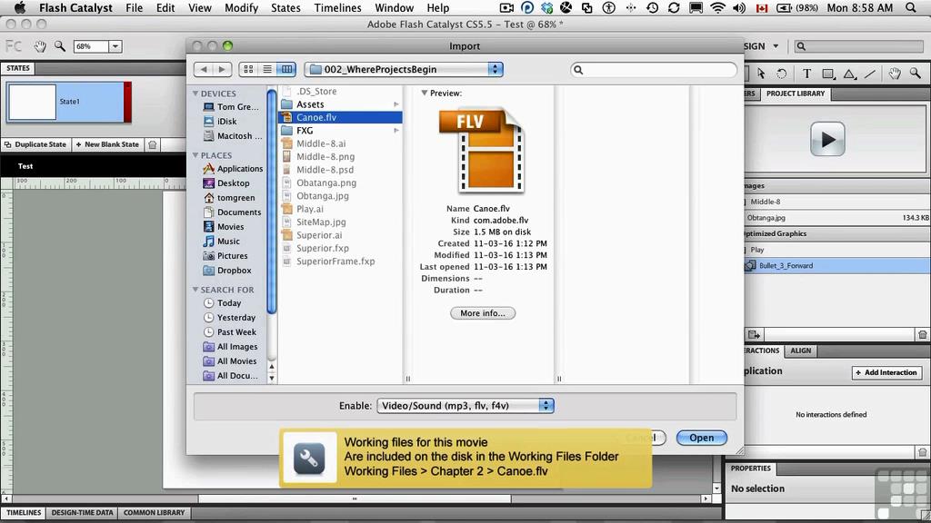Collapse the PLACES sidebar section
The image size is (931, 523).
(195, 155)
